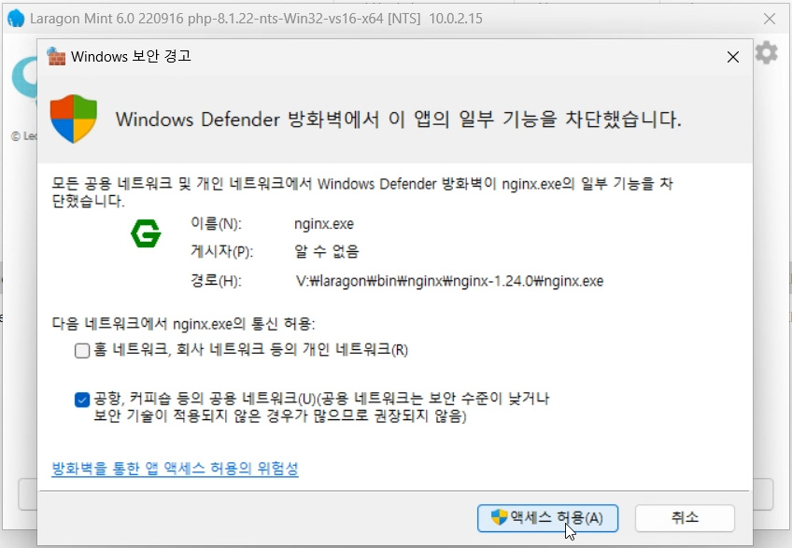Click the 액세스 허용(A) button
The image size is (792, 548).
click(547, 518)
